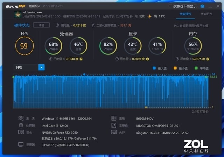Image resolution: width=224 pixels, height=157 pixels.
Task: Click the monitor icon beside 显示器
Action: (21, 144)
